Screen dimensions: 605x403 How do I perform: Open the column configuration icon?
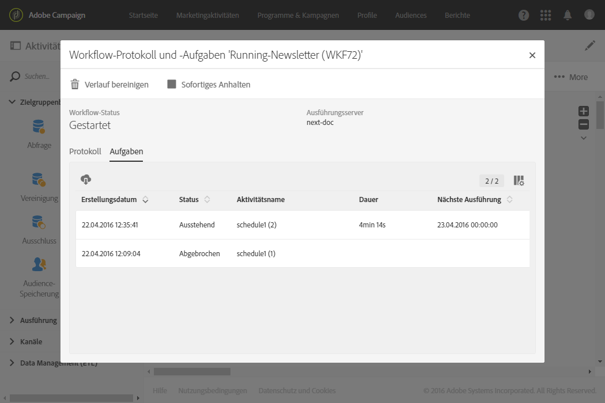pyautogui.click(x=519, y=181)
